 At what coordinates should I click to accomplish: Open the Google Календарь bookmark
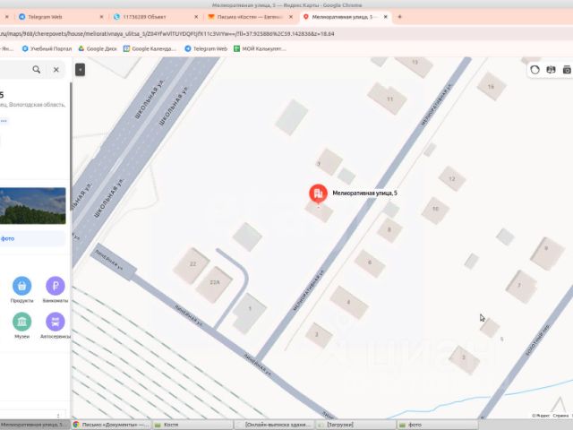150,48
